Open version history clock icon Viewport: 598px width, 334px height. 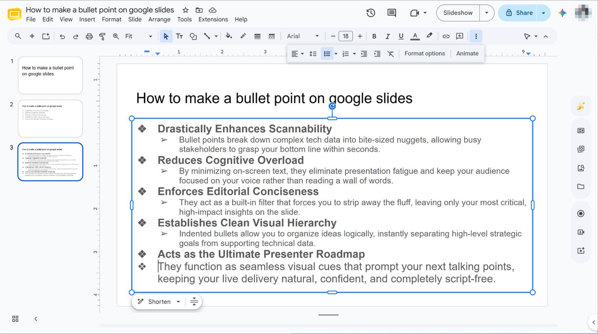click(370, 13)
